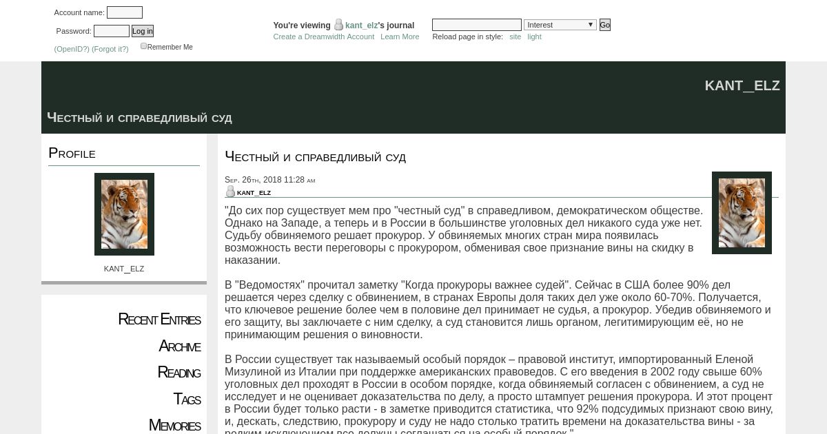Click the user icon beside kant_elz in header
This screenshot has height=434, width=827.
338,25
